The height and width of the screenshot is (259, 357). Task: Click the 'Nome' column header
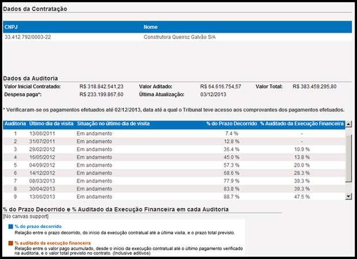(x=151, y=26)
